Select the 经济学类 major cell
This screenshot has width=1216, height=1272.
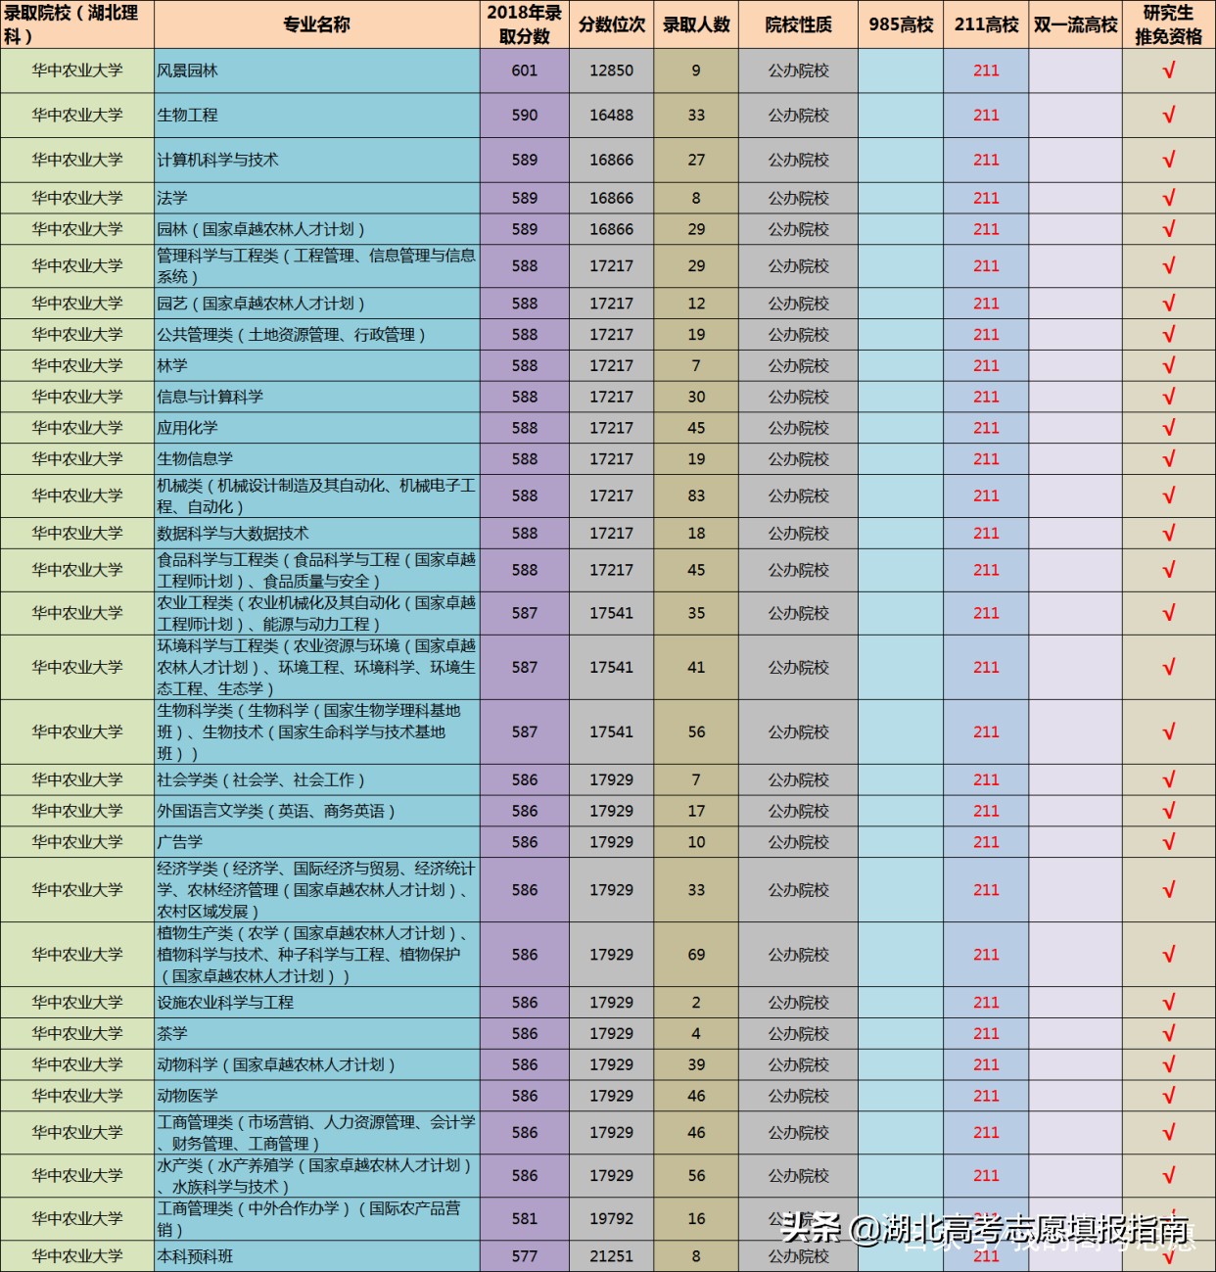[316, 890]
